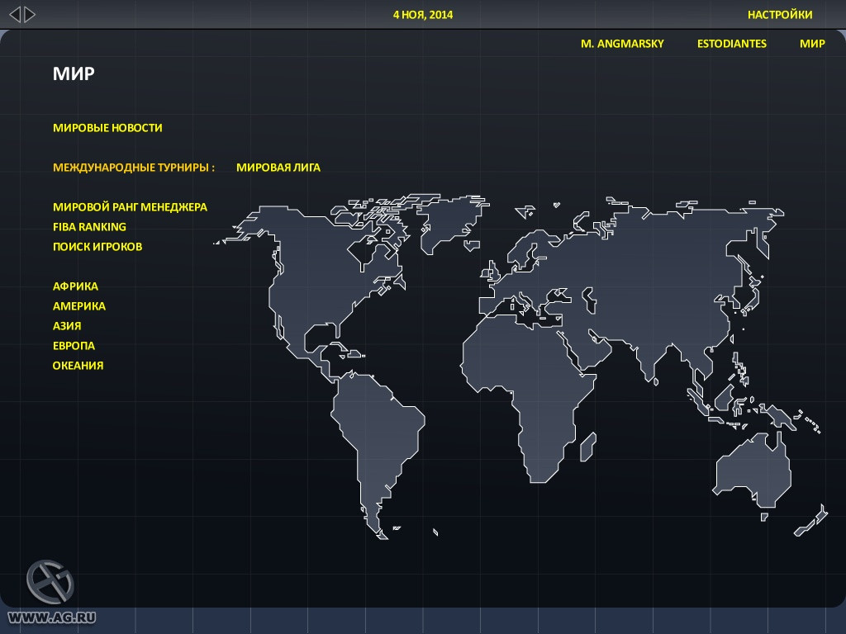The image size is (846, 634).
Task: Click the back navigation arrow
Action: coord(15,15)
